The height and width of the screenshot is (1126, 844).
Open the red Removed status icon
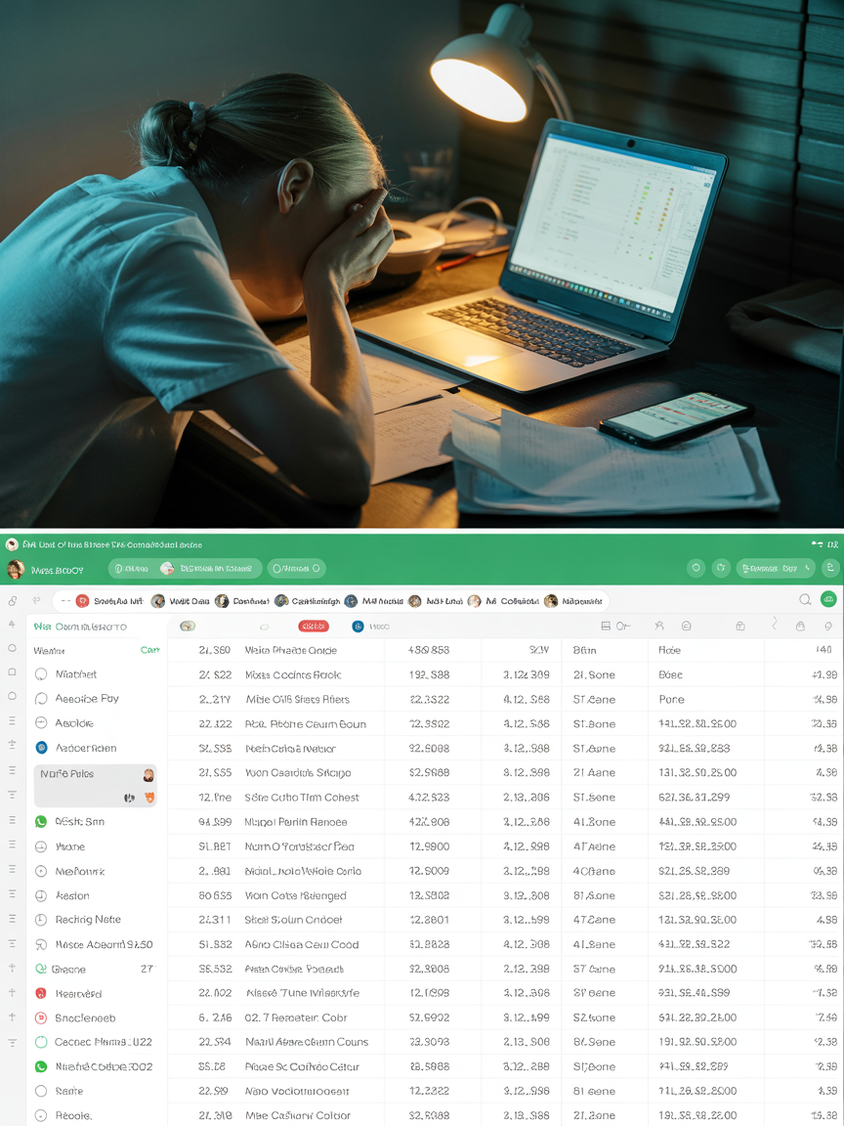[x=41, y=993]
